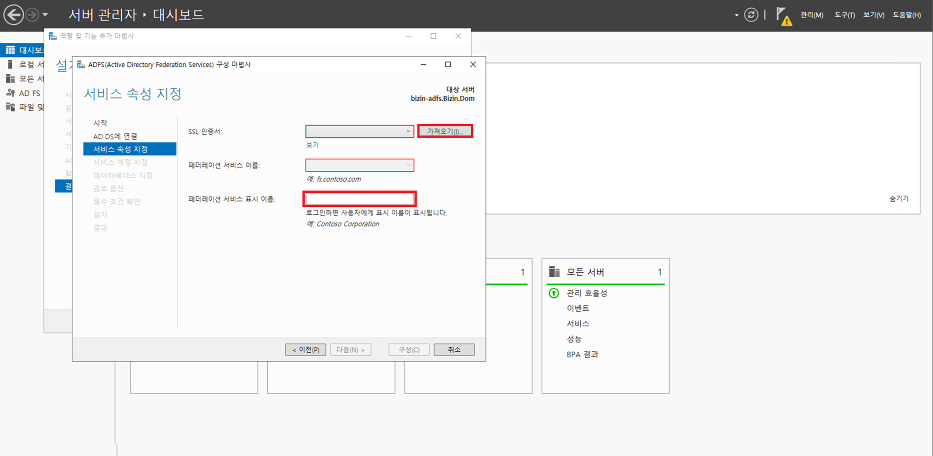Viewport: 933px width, 456px height.
Task: Maximize the ADFS configuration wizard
Action: pos(448,64)
